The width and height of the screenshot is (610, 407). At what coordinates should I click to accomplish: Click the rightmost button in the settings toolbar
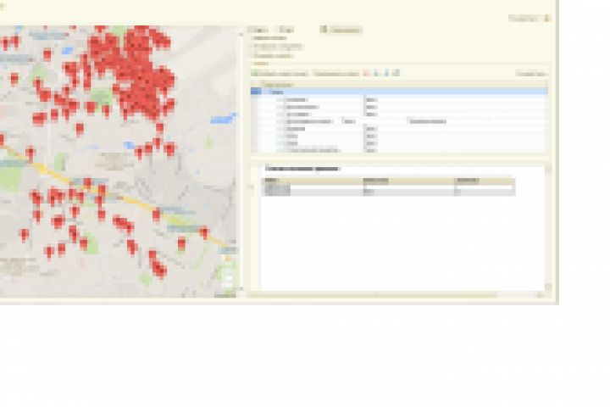pyautogui.click(x=532, y=73)
